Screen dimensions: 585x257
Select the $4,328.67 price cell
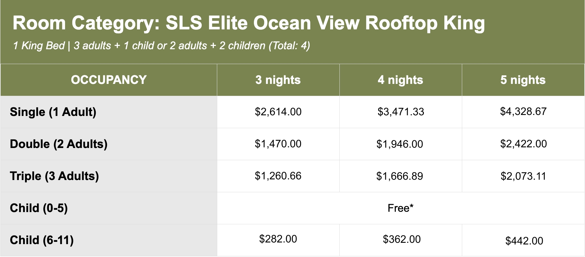click(523, 111)
